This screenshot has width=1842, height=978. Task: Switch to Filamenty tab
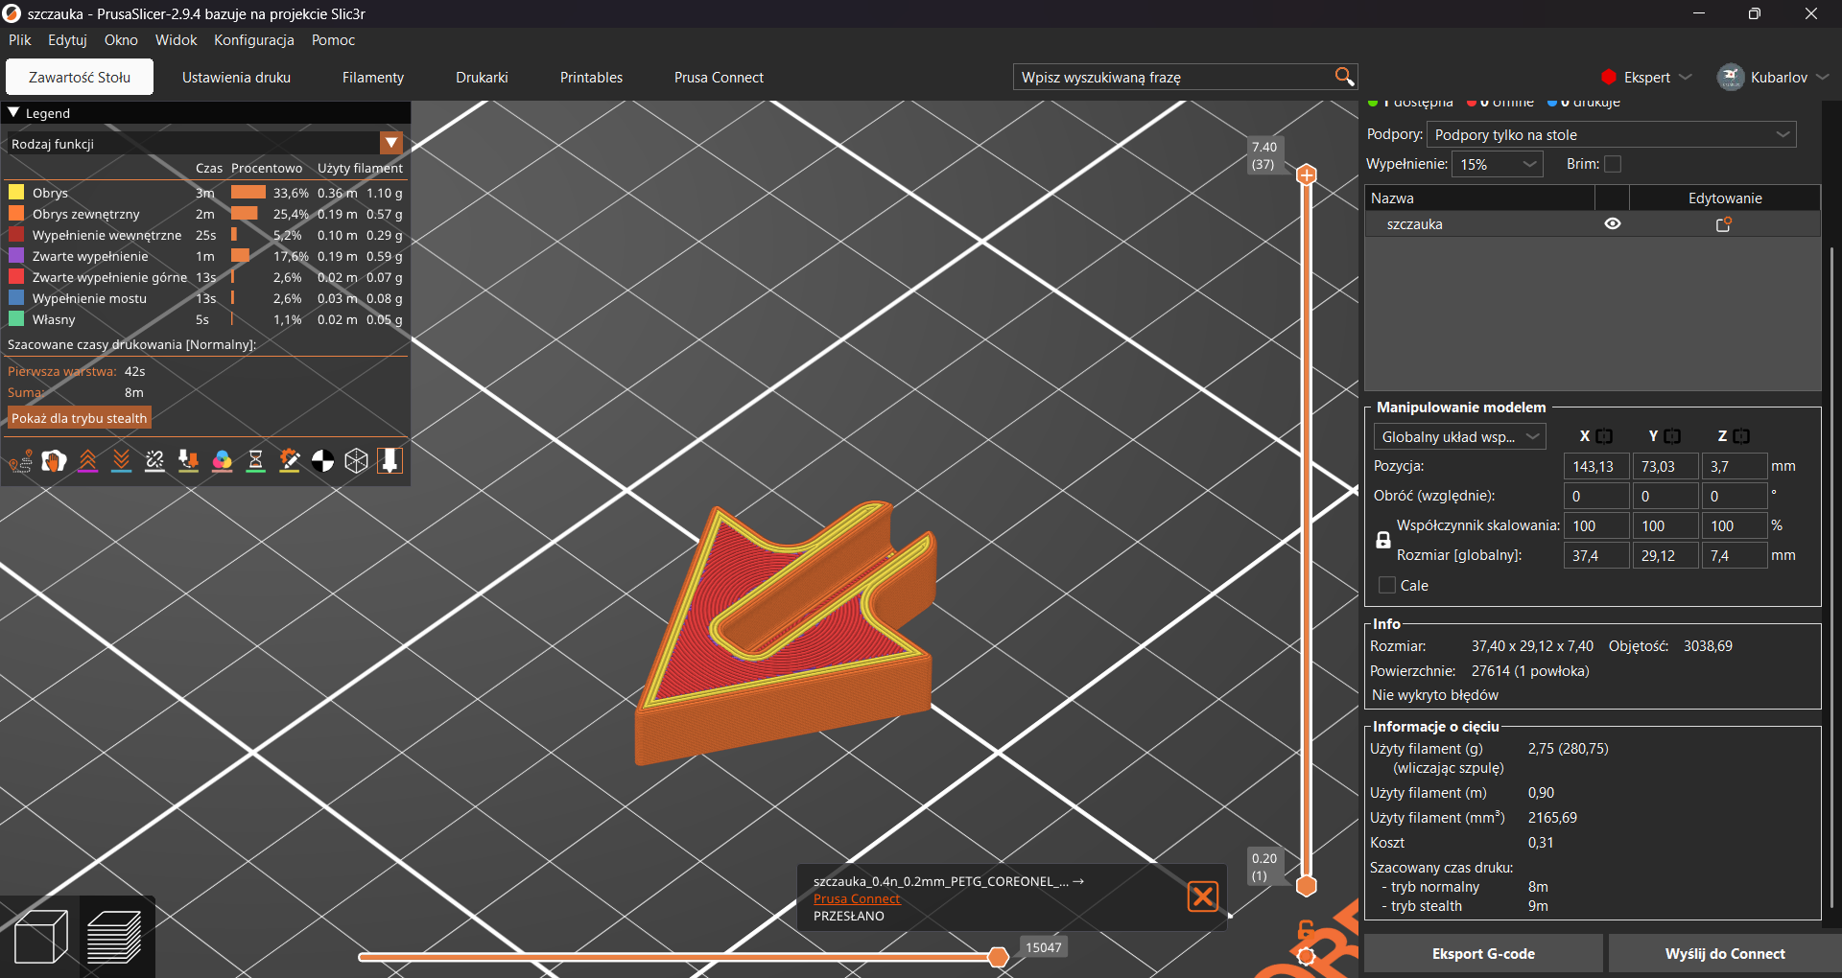(373, 78)
